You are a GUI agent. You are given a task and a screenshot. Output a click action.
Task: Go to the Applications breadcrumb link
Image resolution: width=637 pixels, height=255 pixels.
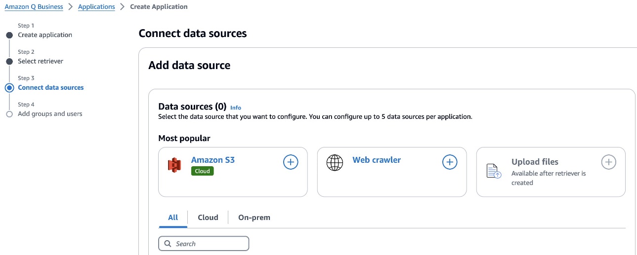point(96,7)
